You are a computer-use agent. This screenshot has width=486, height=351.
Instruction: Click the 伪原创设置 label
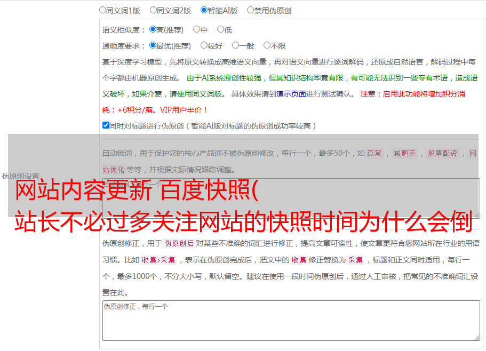20,176
